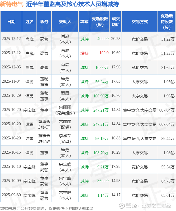176x211 pixels.
Task: Click the average price 17.96
Action: 116,67
